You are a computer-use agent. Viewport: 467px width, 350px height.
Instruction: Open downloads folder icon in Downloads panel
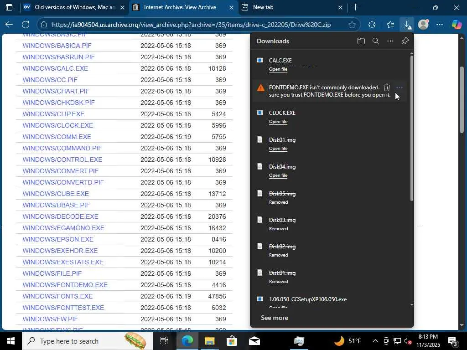click(361, 41)
